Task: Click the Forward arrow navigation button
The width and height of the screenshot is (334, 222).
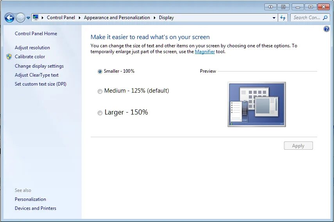Action: (x=20, y=18)
